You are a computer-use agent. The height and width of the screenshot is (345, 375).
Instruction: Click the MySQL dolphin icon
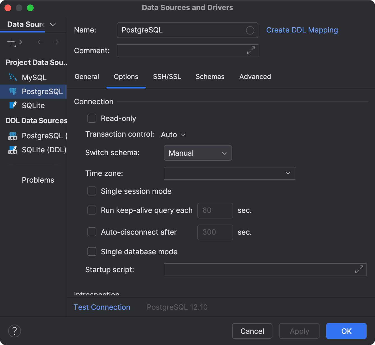(13, 77)
